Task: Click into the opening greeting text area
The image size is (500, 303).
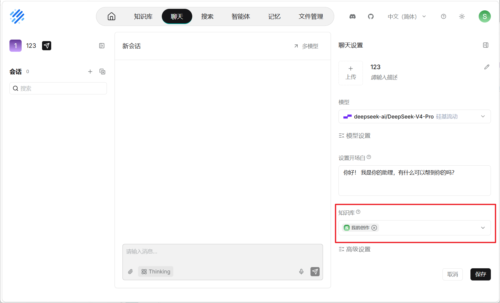Action: 415,181
